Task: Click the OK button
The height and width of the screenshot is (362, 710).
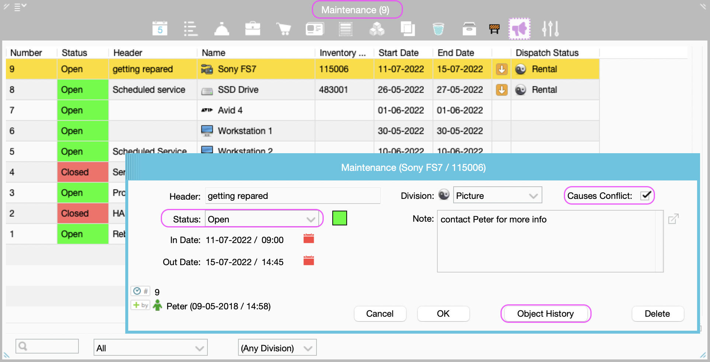Action: click(x=443, y=313)
